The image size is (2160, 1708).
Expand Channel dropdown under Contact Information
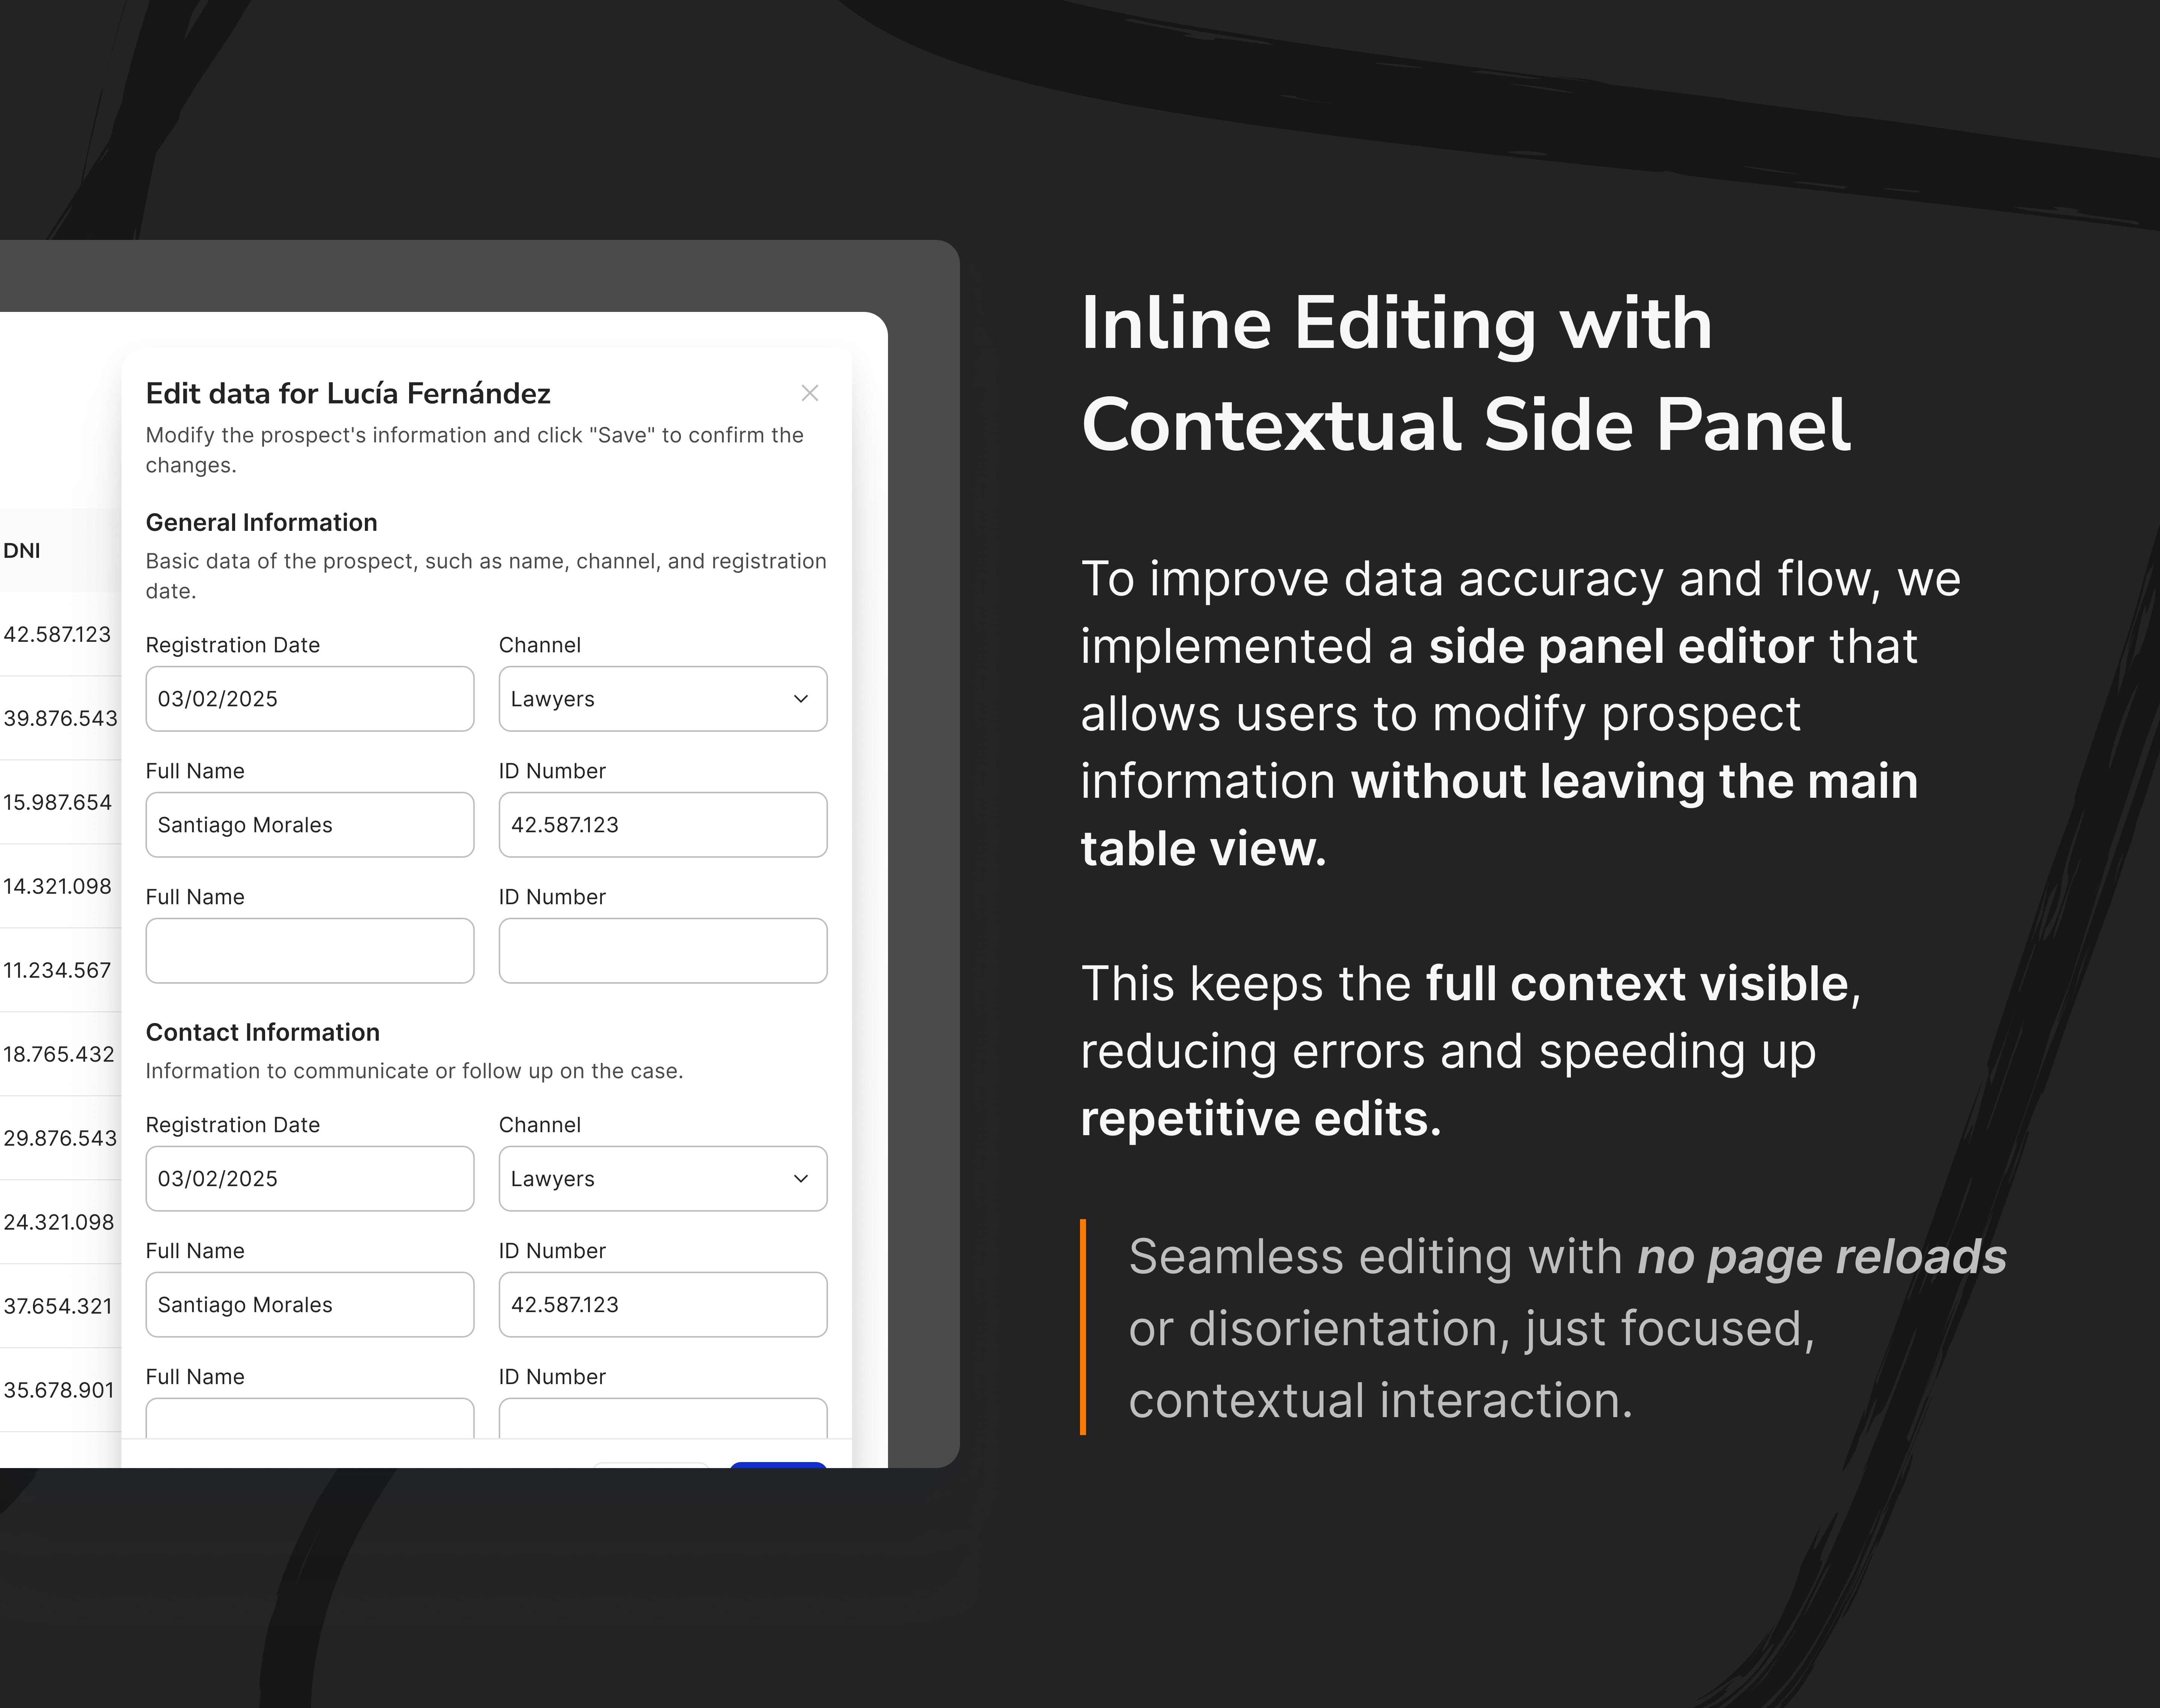click(x=662, y=1179)
